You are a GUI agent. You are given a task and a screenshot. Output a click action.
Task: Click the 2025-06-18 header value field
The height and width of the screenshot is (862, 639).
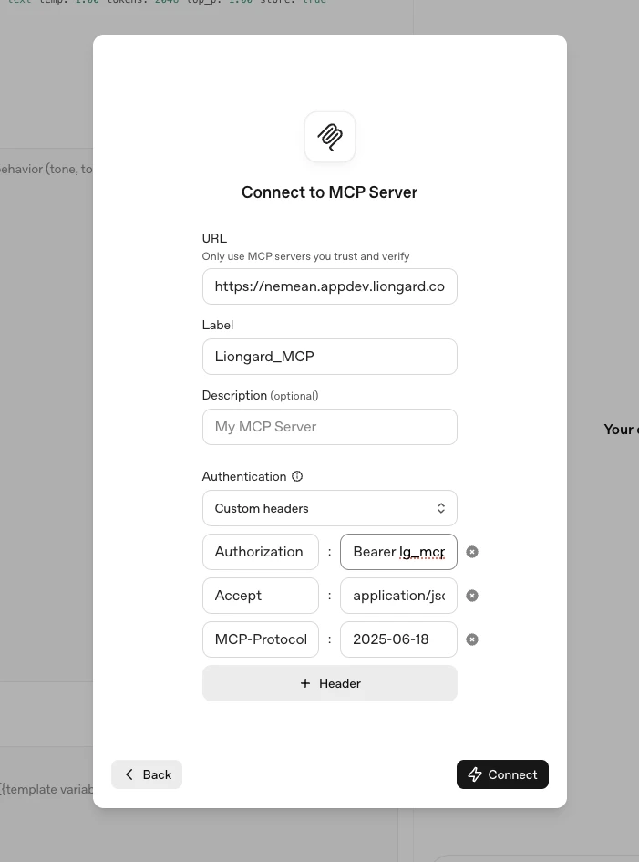[x=398, y=639]
